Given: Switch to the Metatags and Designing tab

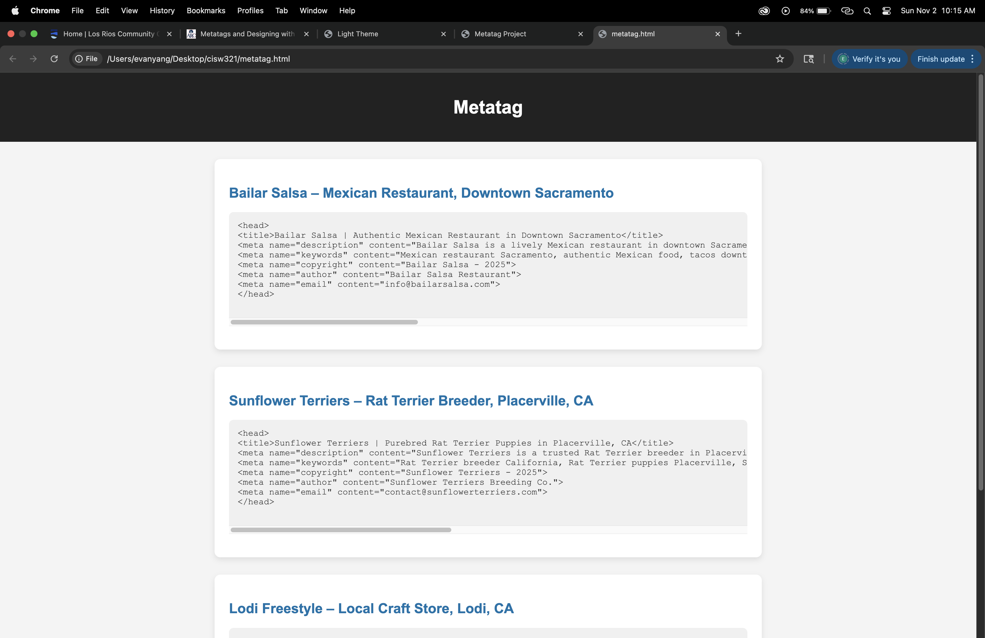Looking at the screenshot, I should 247,34.
